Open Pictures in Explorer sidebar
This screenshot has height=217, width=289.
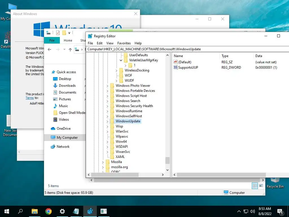pyautogui.click(x=65, y=99)
